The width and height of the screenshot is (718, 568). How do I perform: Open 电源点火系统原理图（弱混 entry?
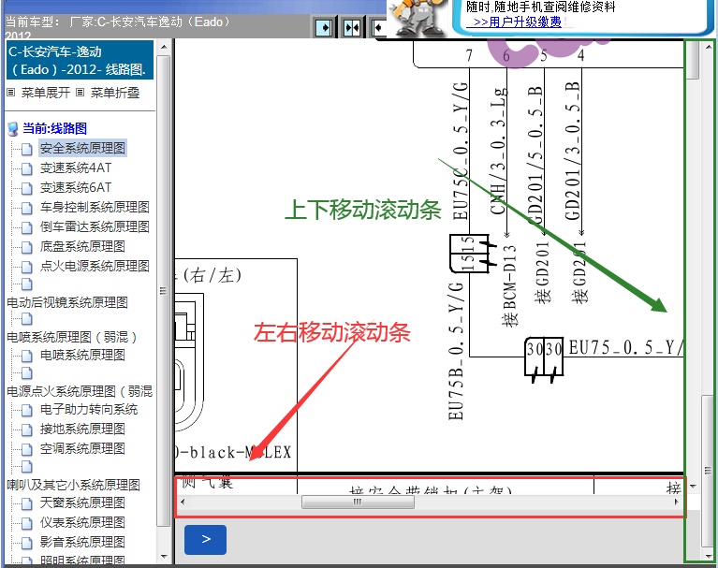[x=80, y=391]
